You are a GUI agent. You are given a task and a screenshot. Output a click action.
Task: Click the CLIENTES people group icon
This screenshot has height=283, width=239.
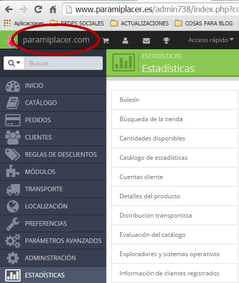[x=13, y=137]
